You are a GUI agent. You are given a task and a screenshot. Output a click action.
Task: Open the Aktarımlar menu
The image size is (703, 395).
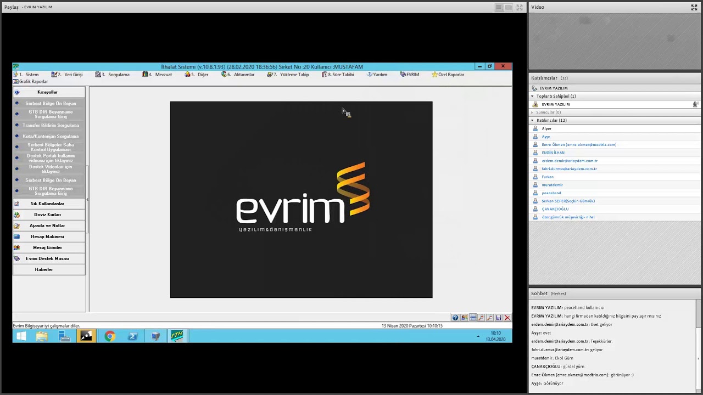pos(238,75)
